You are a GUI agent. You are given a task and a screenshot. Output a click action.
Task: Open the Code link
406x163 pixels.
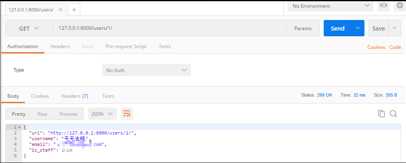[x=395, y=47]
